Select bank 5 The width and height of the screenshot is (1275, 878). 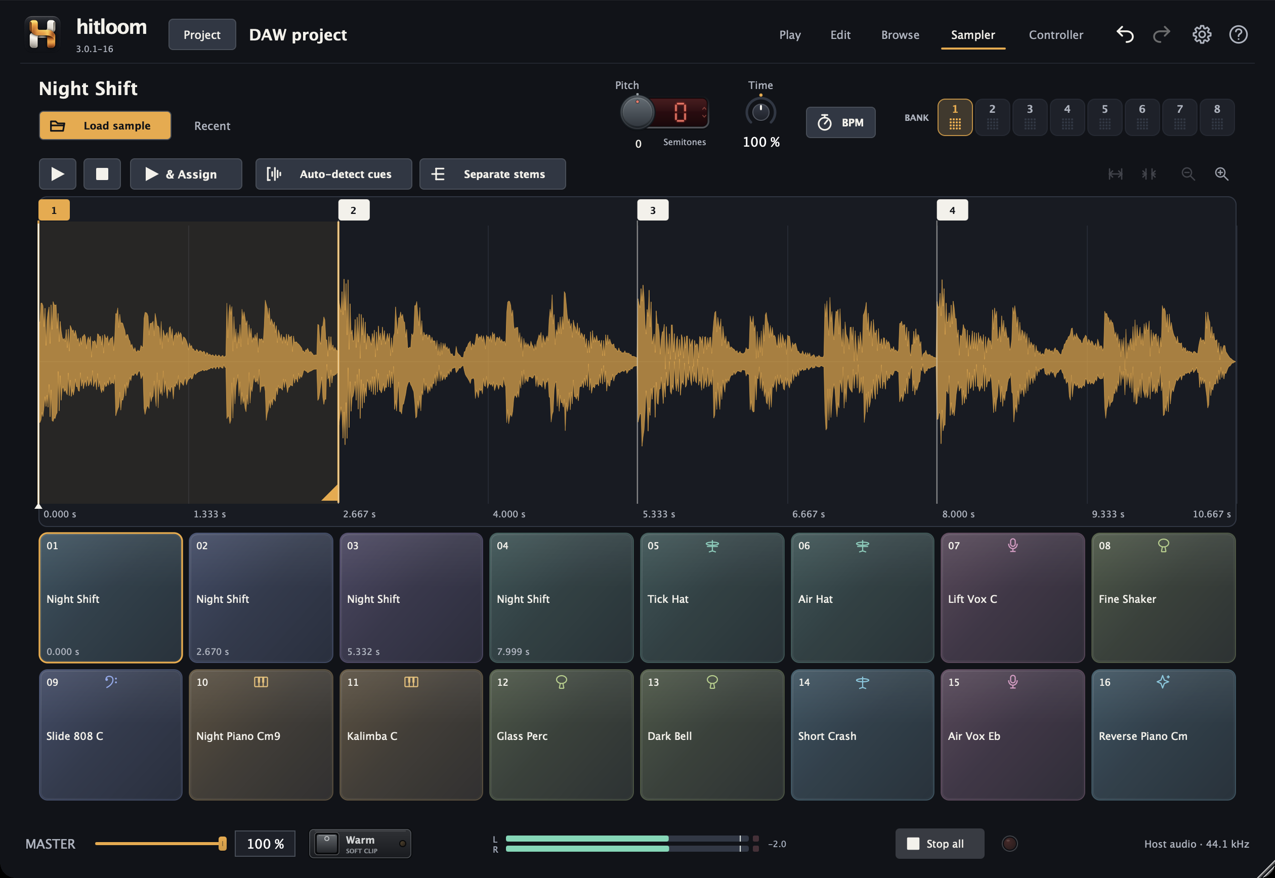[x=1104, y=117]
